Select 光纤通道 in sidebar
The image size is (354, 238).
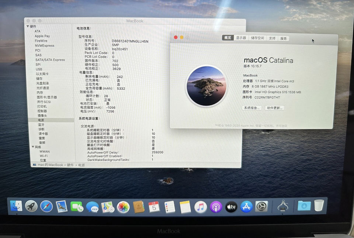click(43, 88)
